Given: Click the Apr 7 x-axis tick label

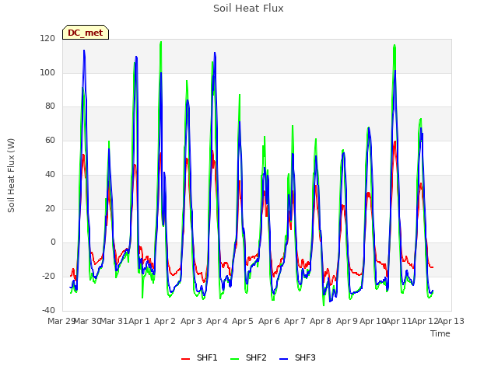Looking at the screenshot, I should [x=295, y=321].
